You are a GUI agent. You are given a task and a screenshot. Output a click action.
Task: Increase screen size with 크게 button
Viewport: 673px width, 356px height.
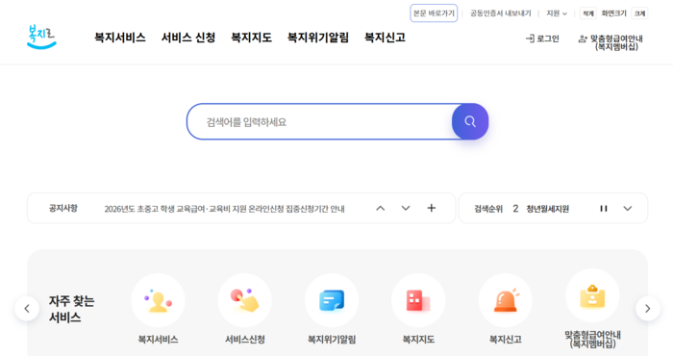pyautogui.click(x=639, y=13)
